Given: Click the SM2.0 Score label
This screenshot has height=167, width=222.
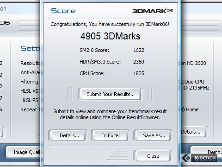Looking at the screenshot, I should [x=94, y=50].
